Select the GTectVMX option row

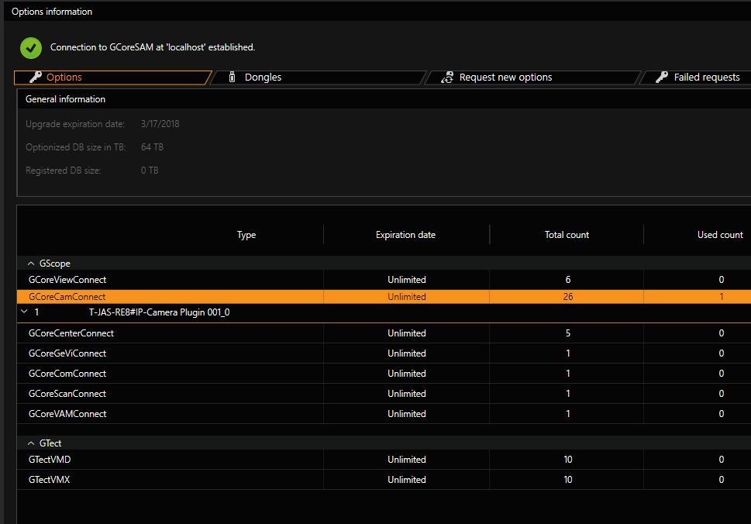pos(384,480)
